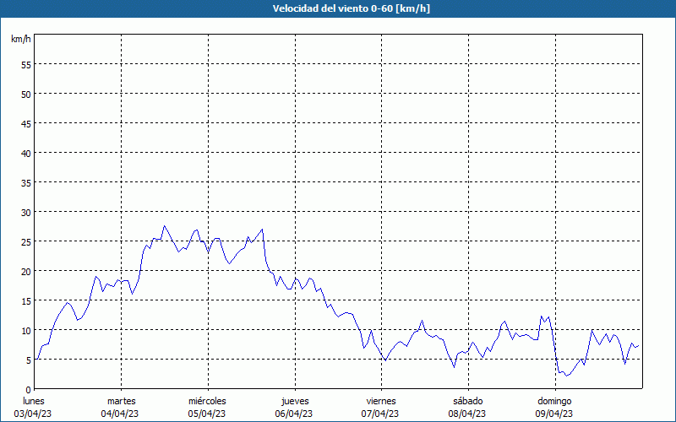Select the date label 06/04/23
676x422 pixels.
point(293,414)
